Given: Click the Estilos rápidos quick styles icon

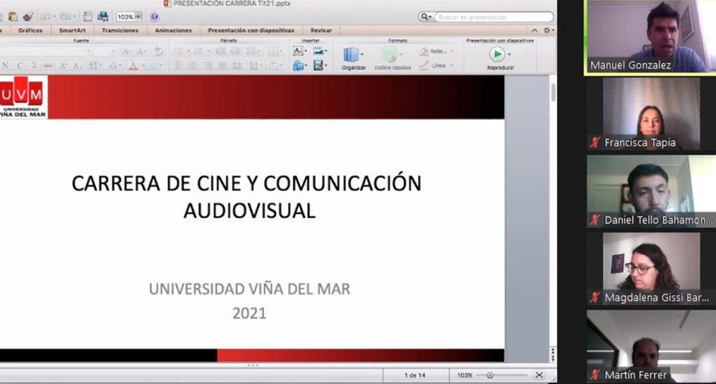Looking at the screenshot, I should [390, 55].
